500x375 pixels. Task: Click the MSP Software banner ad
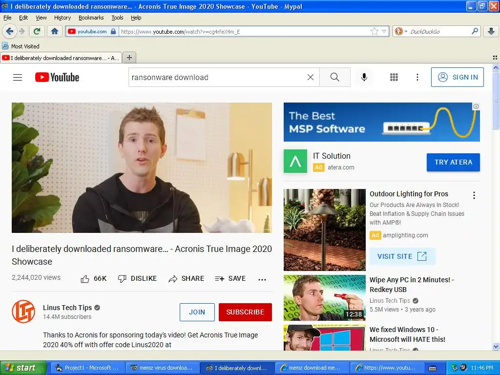(381, 122)
